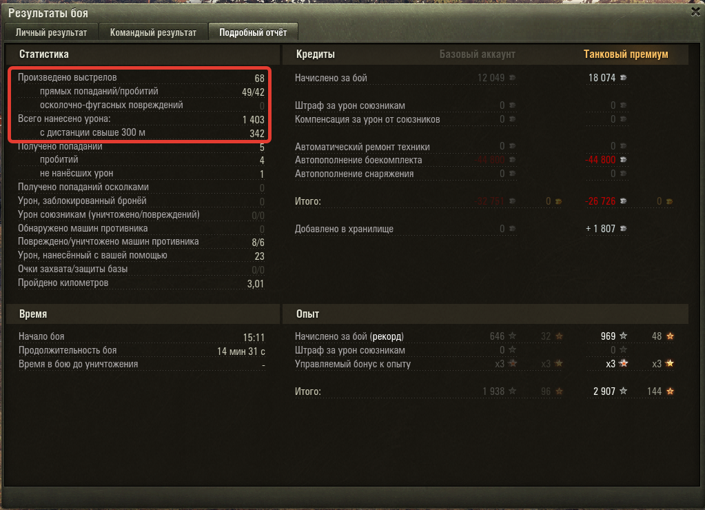Click credits icon next to 18 074
Screen dimensions: 705x510
[624, 78]
